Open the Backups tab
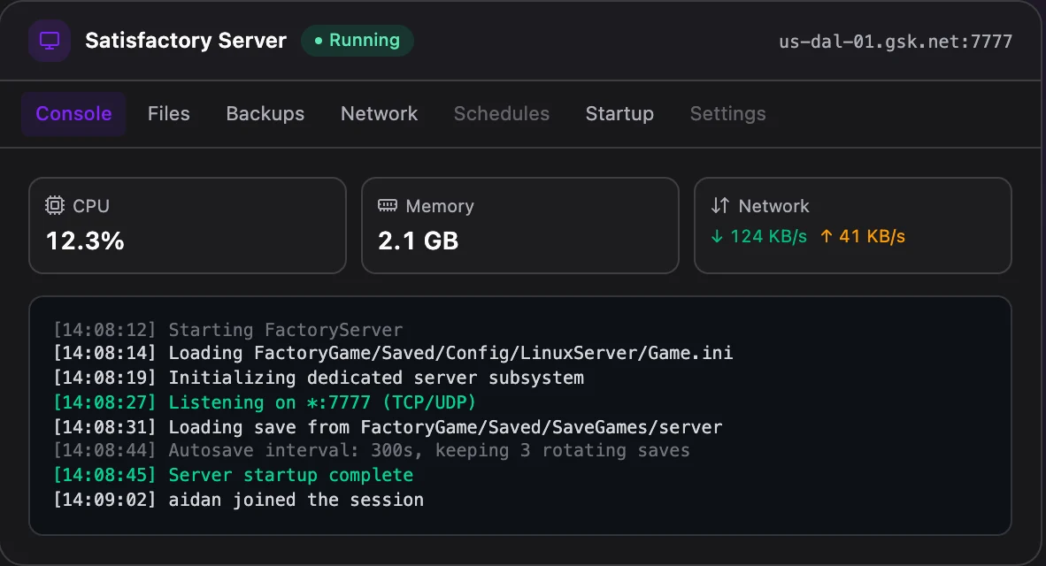The height and width of the screenshot is (566, 1046). click(x=265, y=114)
